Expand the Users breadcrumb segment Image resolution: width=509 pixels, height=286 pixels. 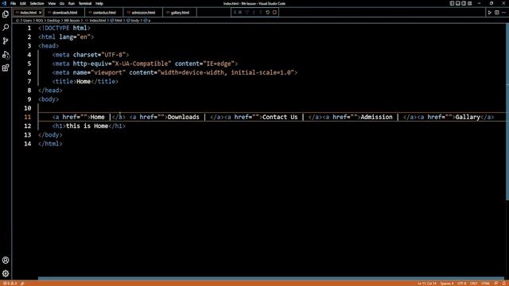(x=27, y=21)
